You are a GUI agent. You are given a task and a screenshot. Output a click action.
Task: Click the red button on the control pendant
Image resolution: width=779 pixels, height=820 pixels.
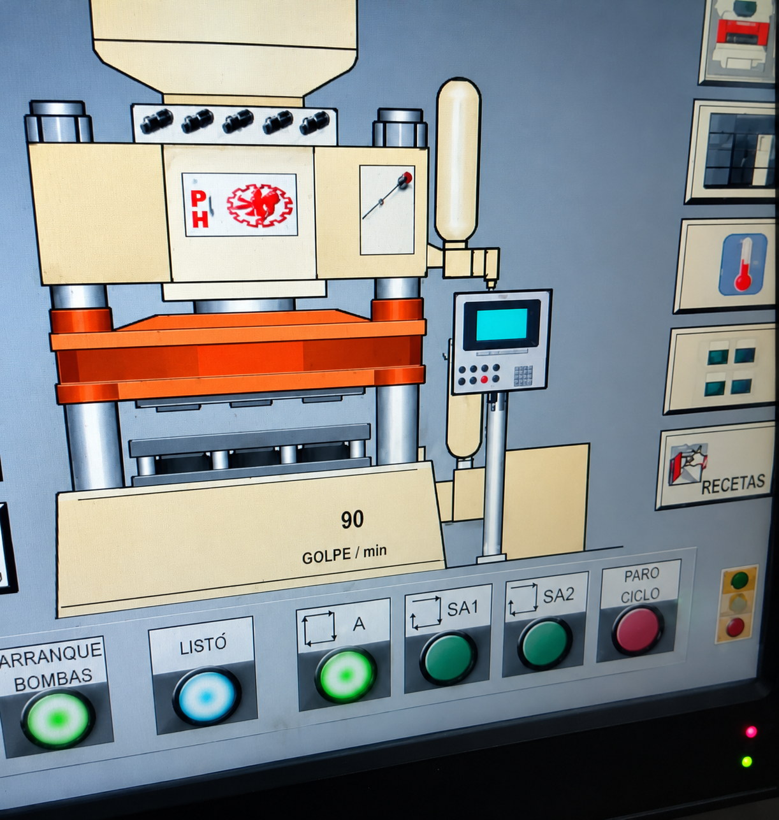click(x=484, y=380)
